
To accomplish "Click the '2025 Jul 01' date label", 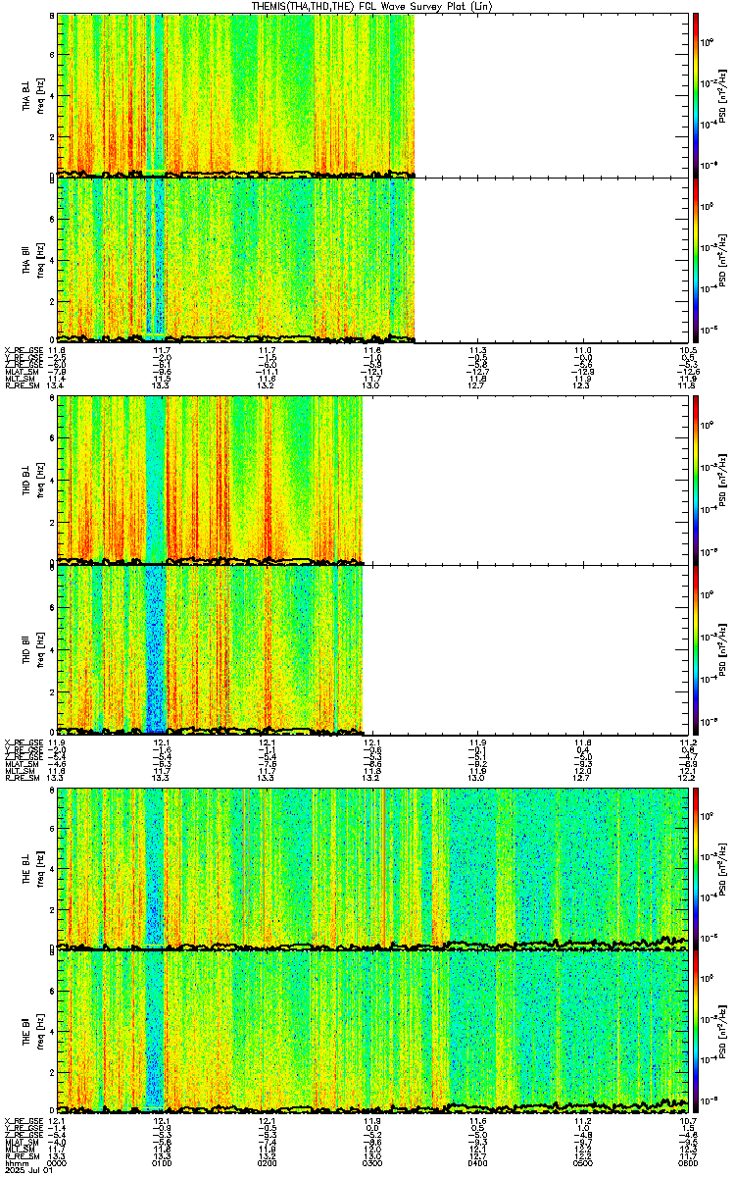I will [x=26, y=1170].
